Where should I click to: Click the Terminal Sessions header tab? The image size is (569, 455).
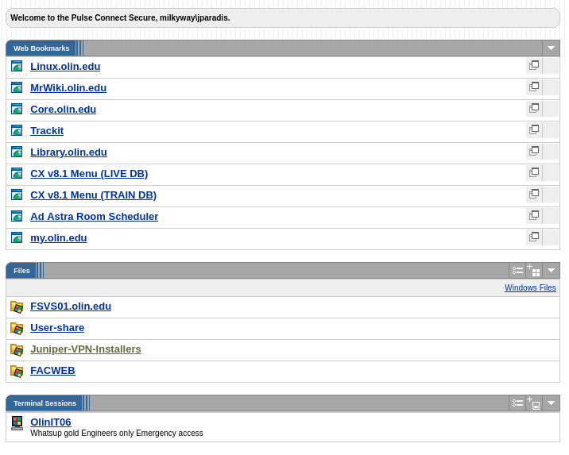click(45, 403)
